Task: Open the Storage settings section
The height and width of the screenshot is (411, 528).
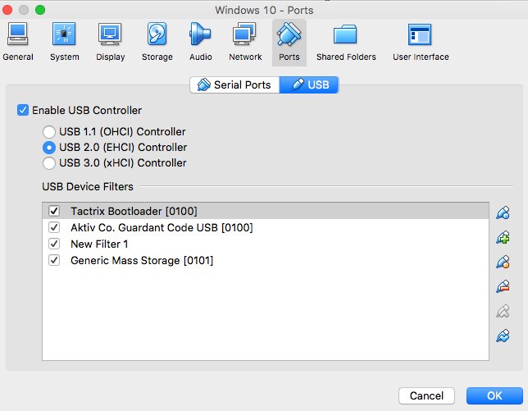Action: [157, 42]
